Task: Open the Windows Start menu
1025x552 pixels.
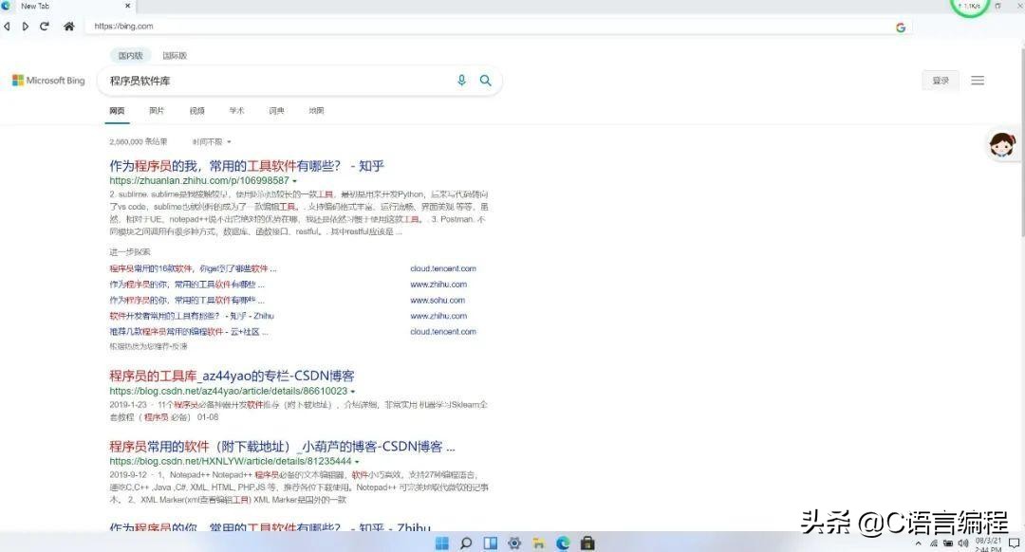Action: tap(441, 543)
